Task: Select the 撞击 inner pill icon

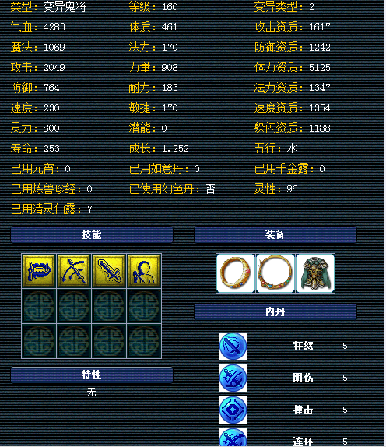Action: point(233,410)
